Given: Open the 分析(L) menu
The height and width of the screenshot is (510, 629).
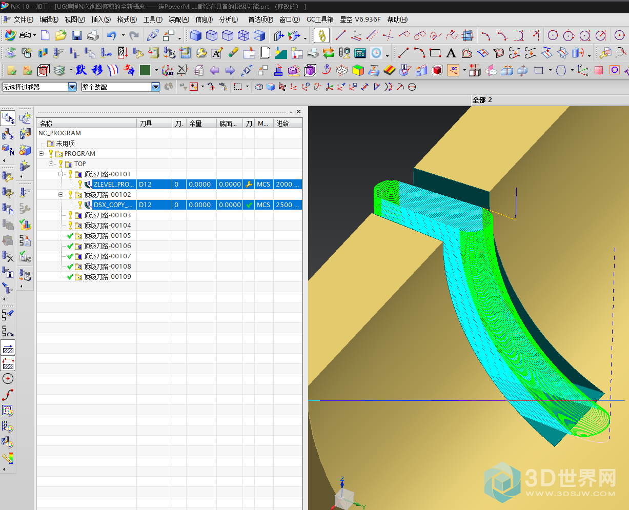Looking at the screenshot, I should tap(229, 19).
